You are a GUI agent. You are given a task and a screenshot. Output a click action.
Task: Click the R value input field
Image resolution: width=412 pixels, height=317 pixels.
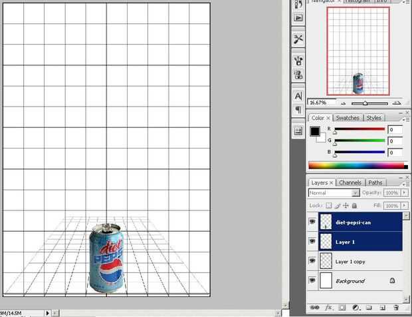(395, 130)
